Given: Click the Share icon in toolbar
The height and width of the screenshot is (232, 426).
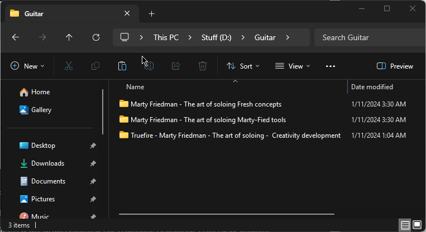Looking at the screenshot, I should (x=176, y=66).
